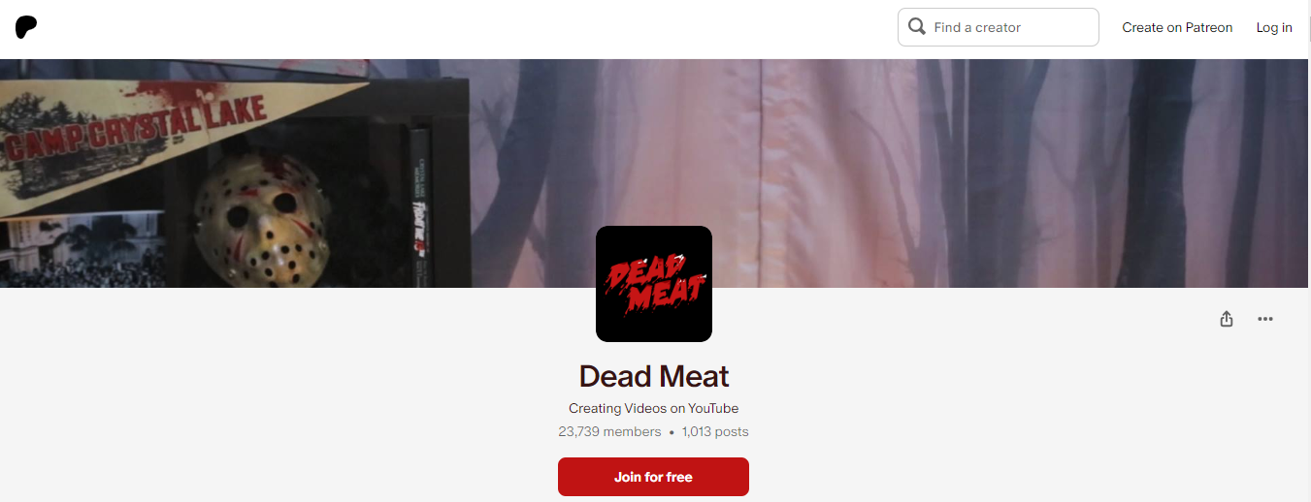Open the three-dot more options menu
This screenshot has height=502, width=1311.
coord(1265,319)
